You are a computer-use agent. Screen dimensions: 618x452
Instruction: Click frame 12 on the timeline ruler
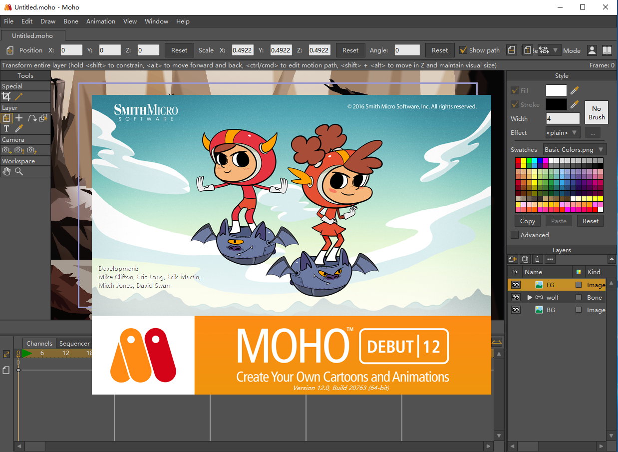(66, 353)
